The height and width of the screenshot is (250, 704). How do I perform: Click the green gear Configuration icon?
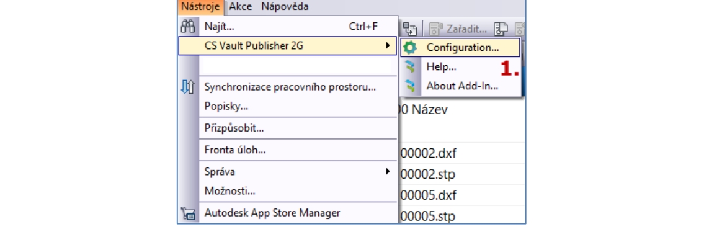click(411, 48)
